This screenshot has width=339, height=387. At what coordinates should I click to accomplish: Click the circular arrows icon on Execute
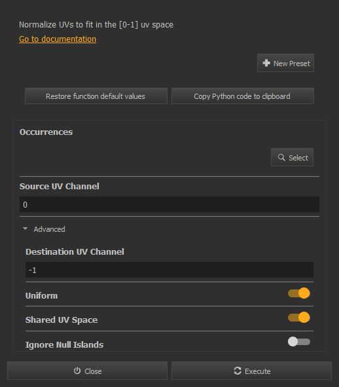pos(238,371)
